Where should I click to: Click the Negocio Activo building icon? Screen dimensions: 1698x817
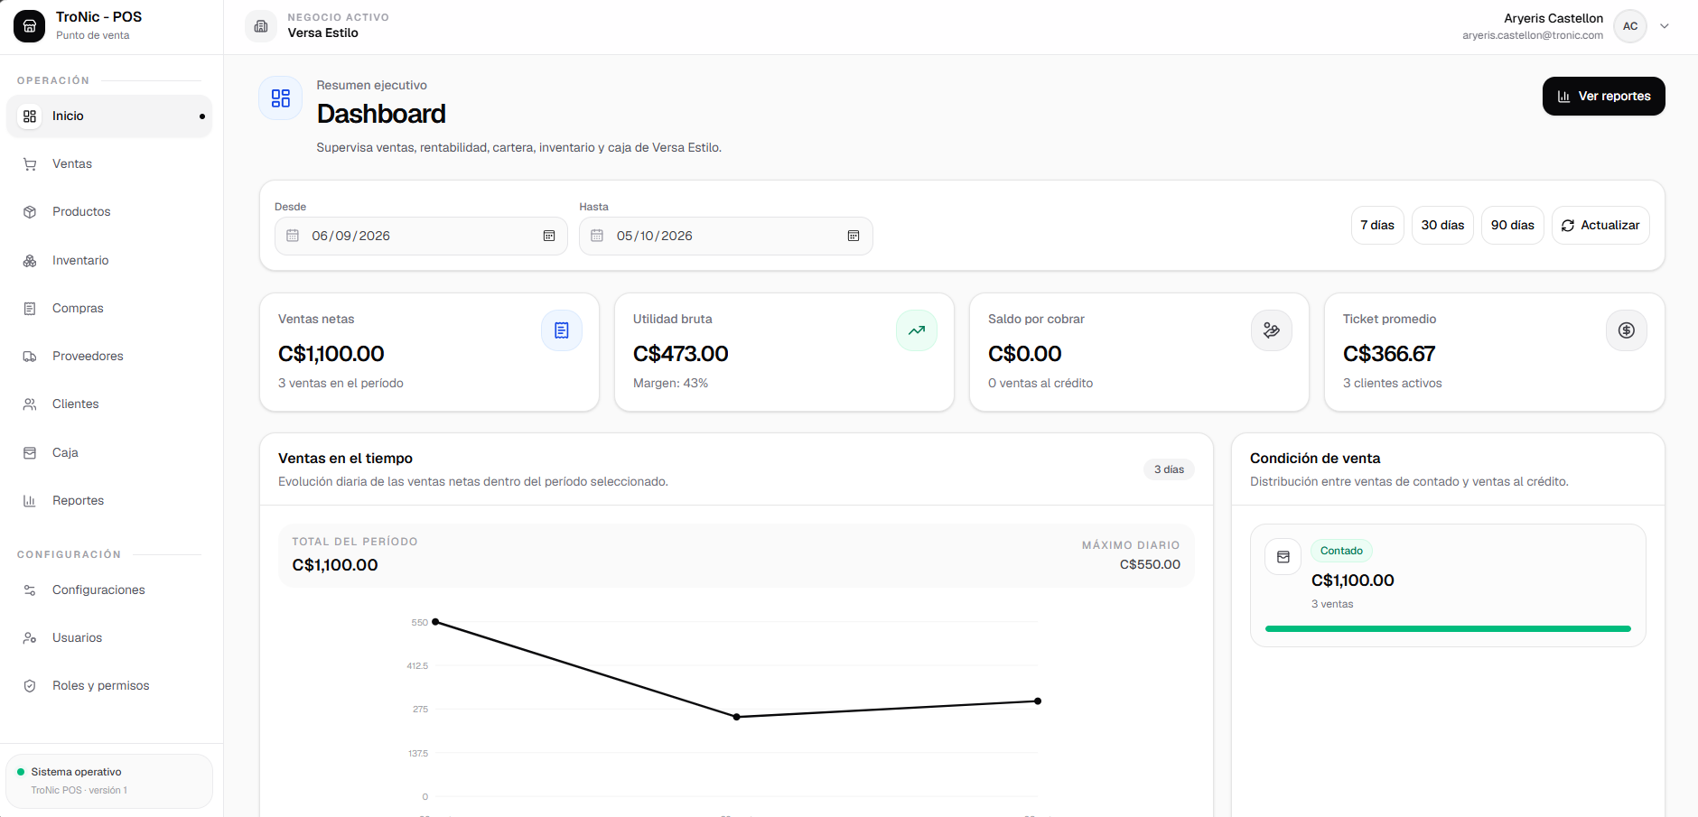click(x=261, y=26)
